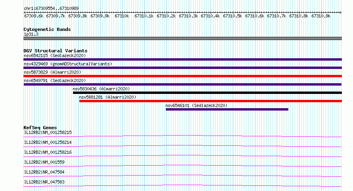This screenshot has height=191, width=353.
Task: Open variant label nsv5873829 (Almarri2020)
Action: (52, 72)
